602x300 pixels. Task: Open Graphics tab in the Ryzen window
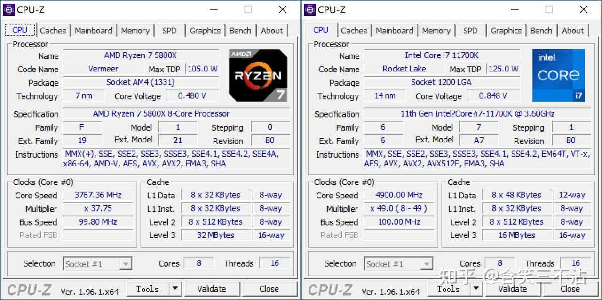(x=205, y=31)
